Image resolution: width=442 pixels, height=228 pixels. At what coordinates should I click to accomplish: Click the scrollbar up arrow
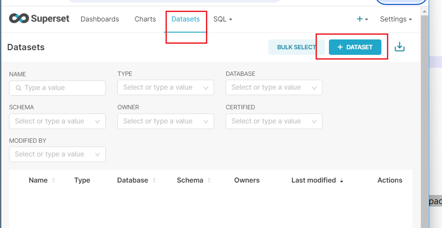(x=424, y=12)
